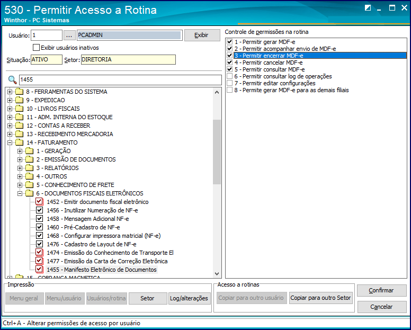Viewport: 411px width, 330px height.
Task: Toggle checkbox for 1460 Pré-Cadastro de NF-e
Action: click(x=39, y=227)
